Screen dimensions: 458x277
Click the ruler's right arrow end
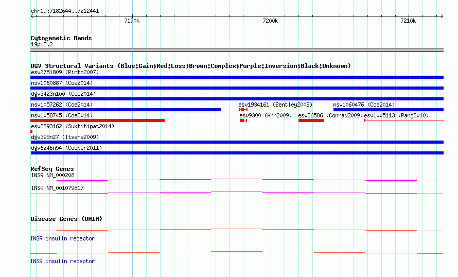point(442,16)
